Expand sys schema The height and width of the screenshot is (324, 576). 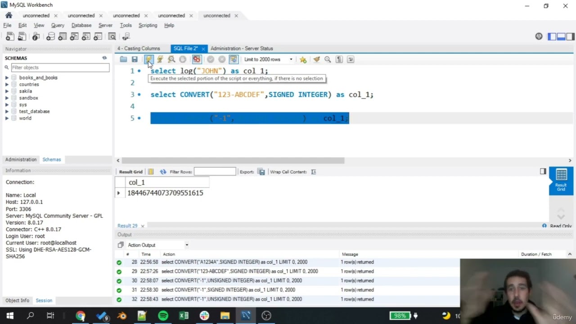click(7, 105)
